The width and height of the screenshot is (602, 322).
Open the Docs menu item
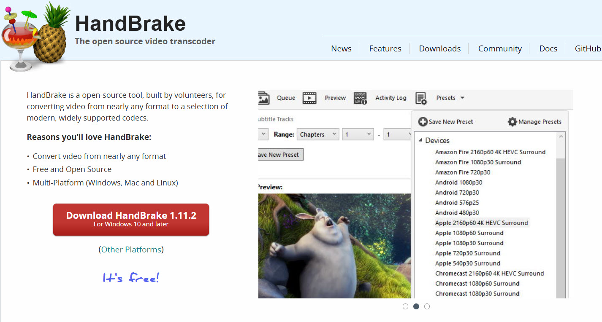[x=548, y=48]
